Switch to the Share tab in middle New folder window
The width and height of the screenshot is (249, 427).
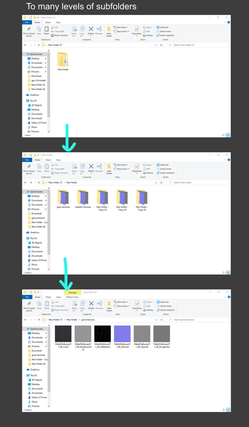48,160
